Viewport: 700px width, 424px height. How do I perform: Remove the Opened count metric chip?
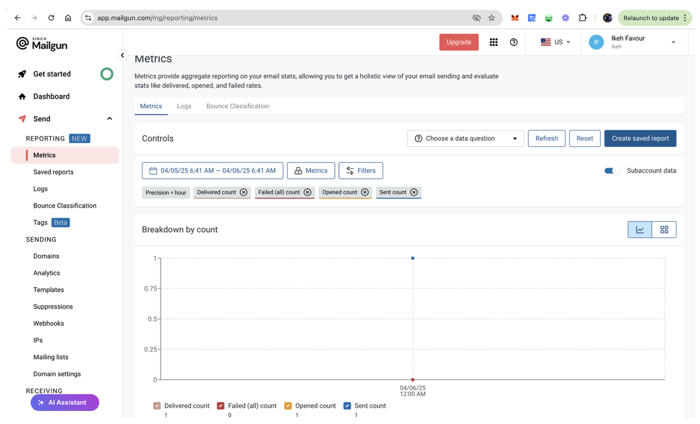(364, 192)
